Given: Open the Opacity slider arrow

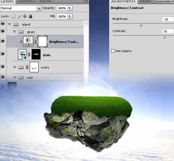Looking at the screenshot, I should (70, 8).
